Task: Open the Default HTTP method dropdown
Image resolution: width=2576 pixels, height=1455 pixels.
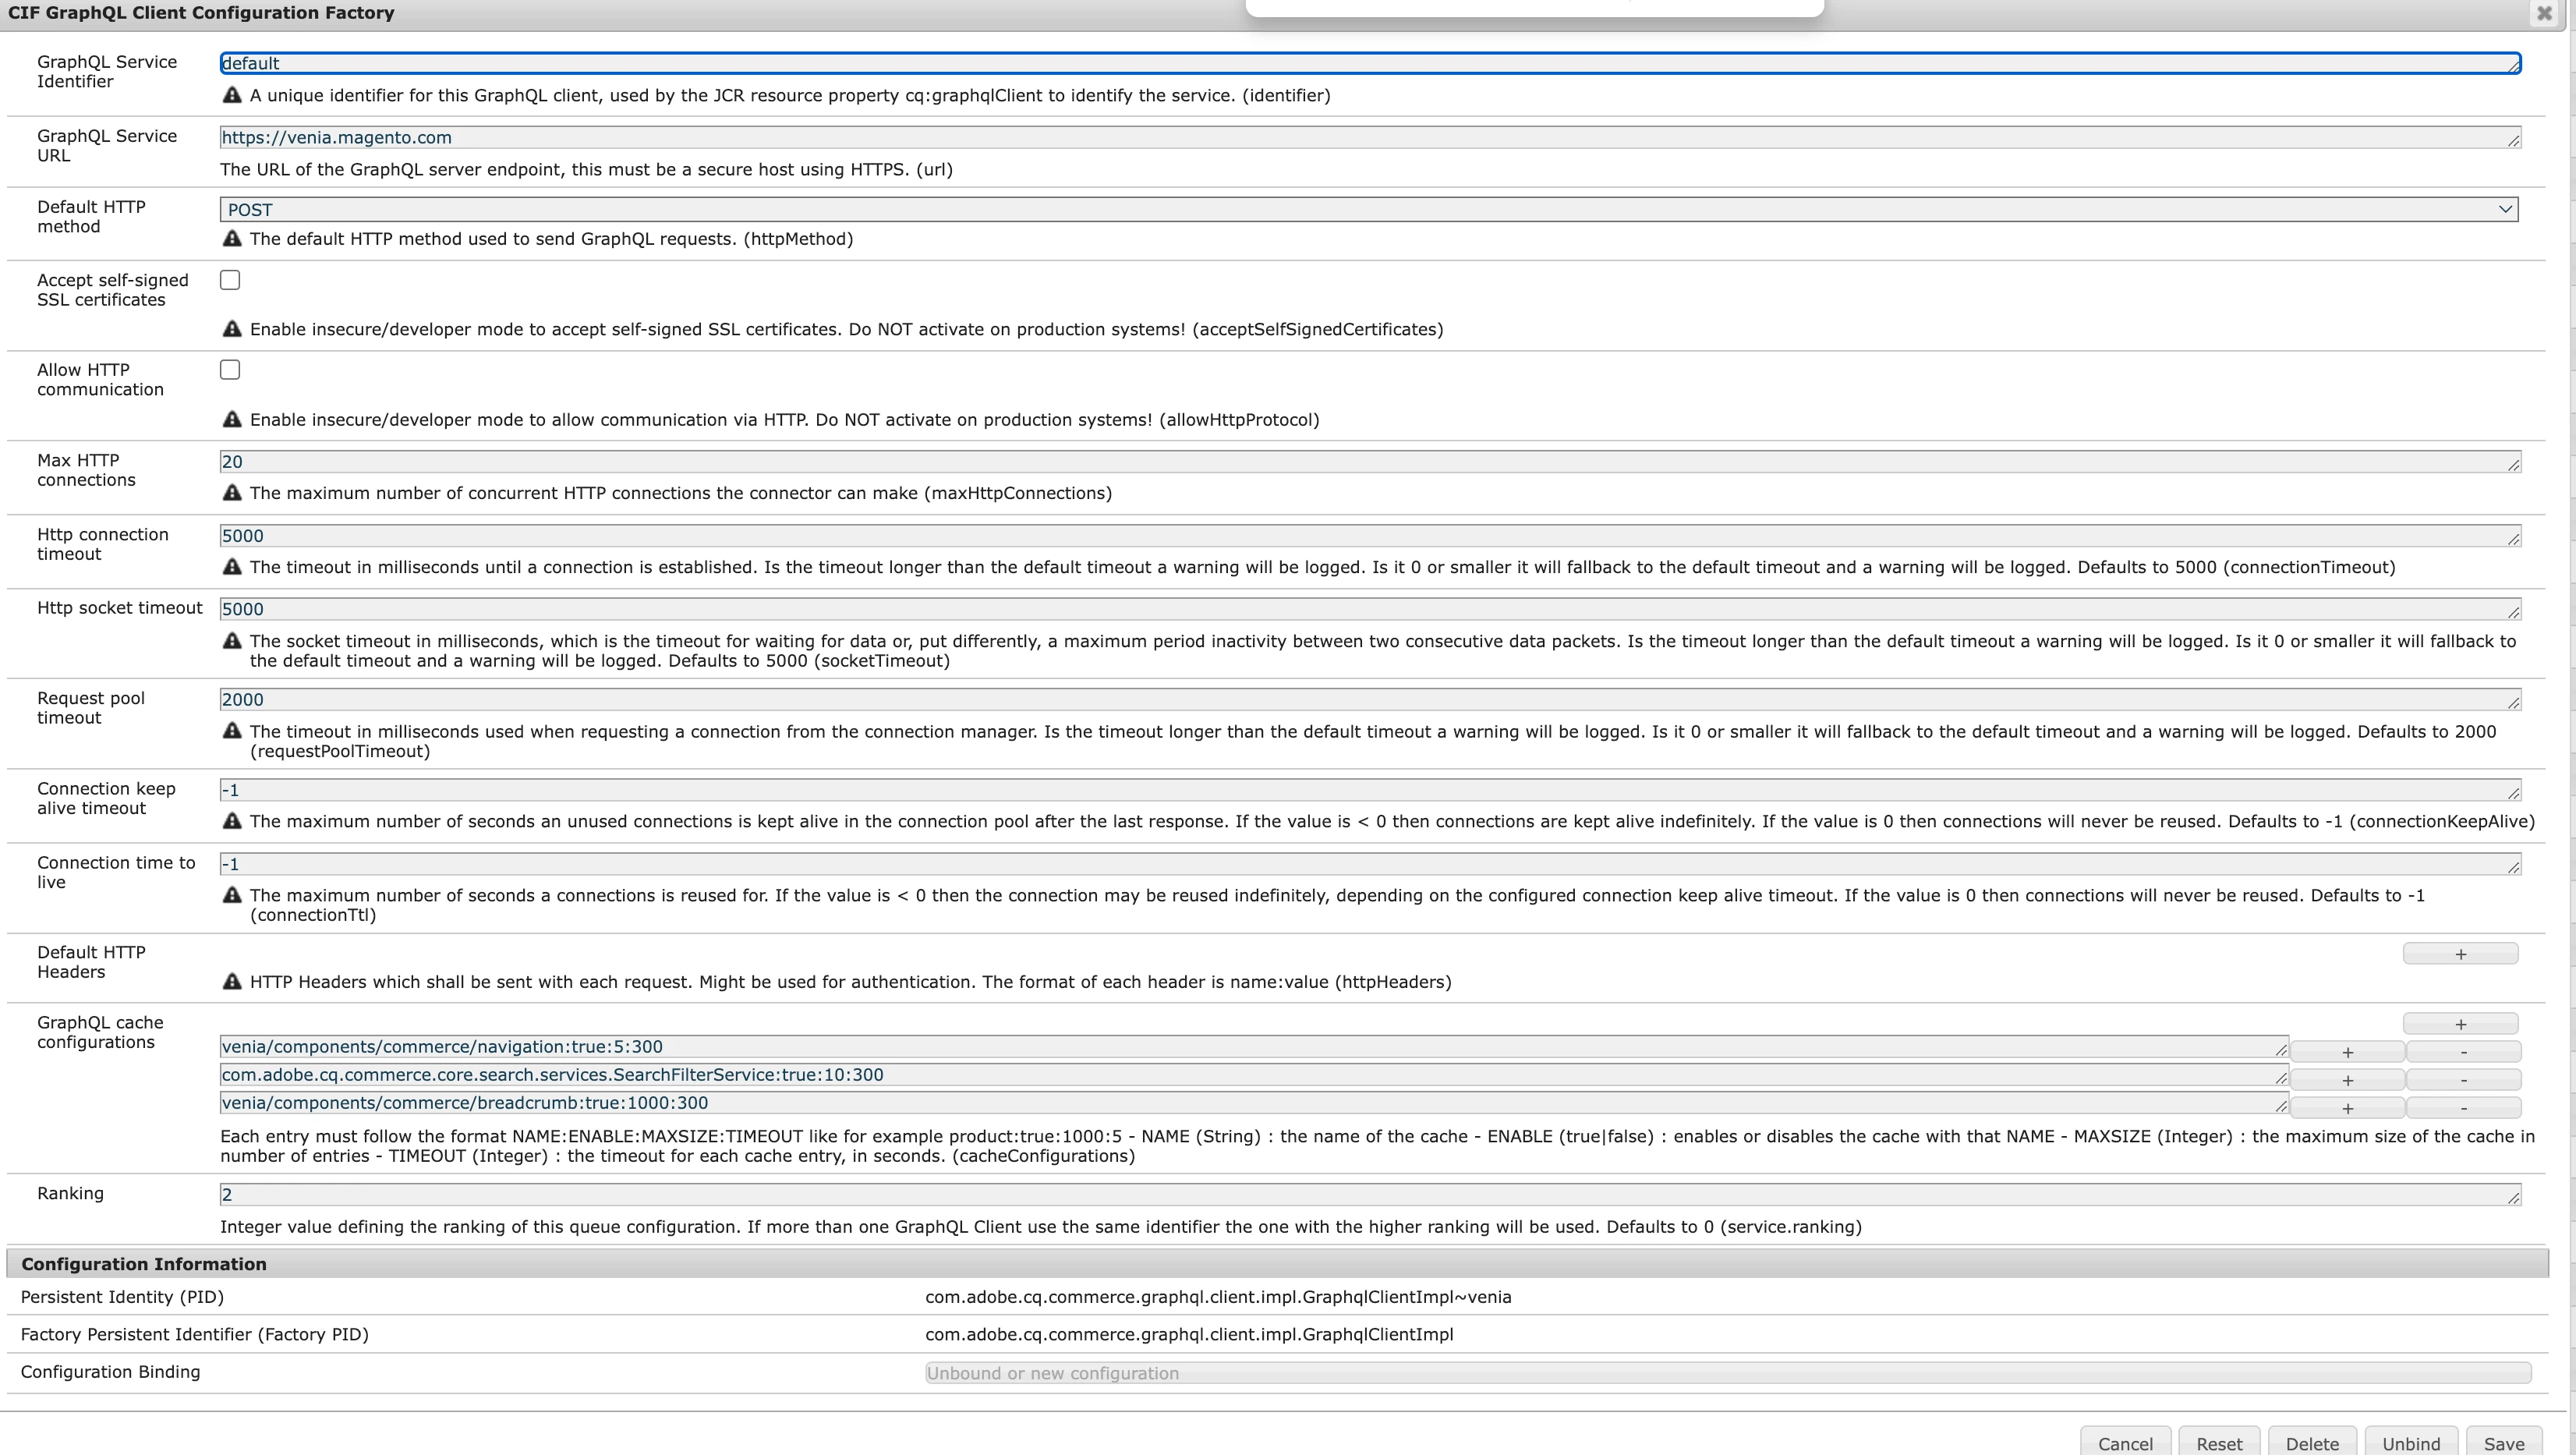Action: [1368, 210]
